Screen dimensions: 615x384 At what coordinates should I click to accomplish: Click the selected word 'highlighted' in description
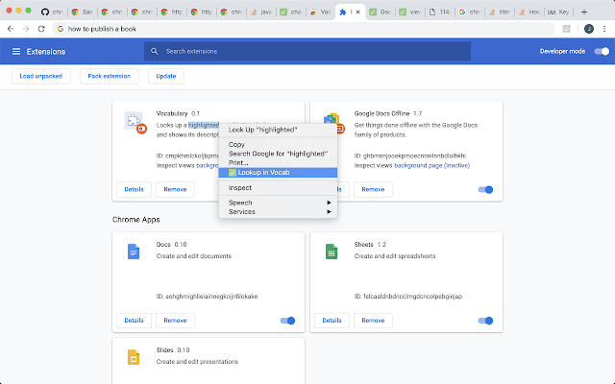point(204,125)
